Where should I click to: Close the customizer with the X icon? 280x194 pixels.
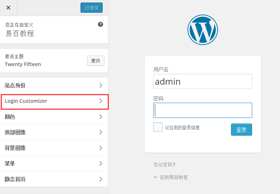click(8, 8)
